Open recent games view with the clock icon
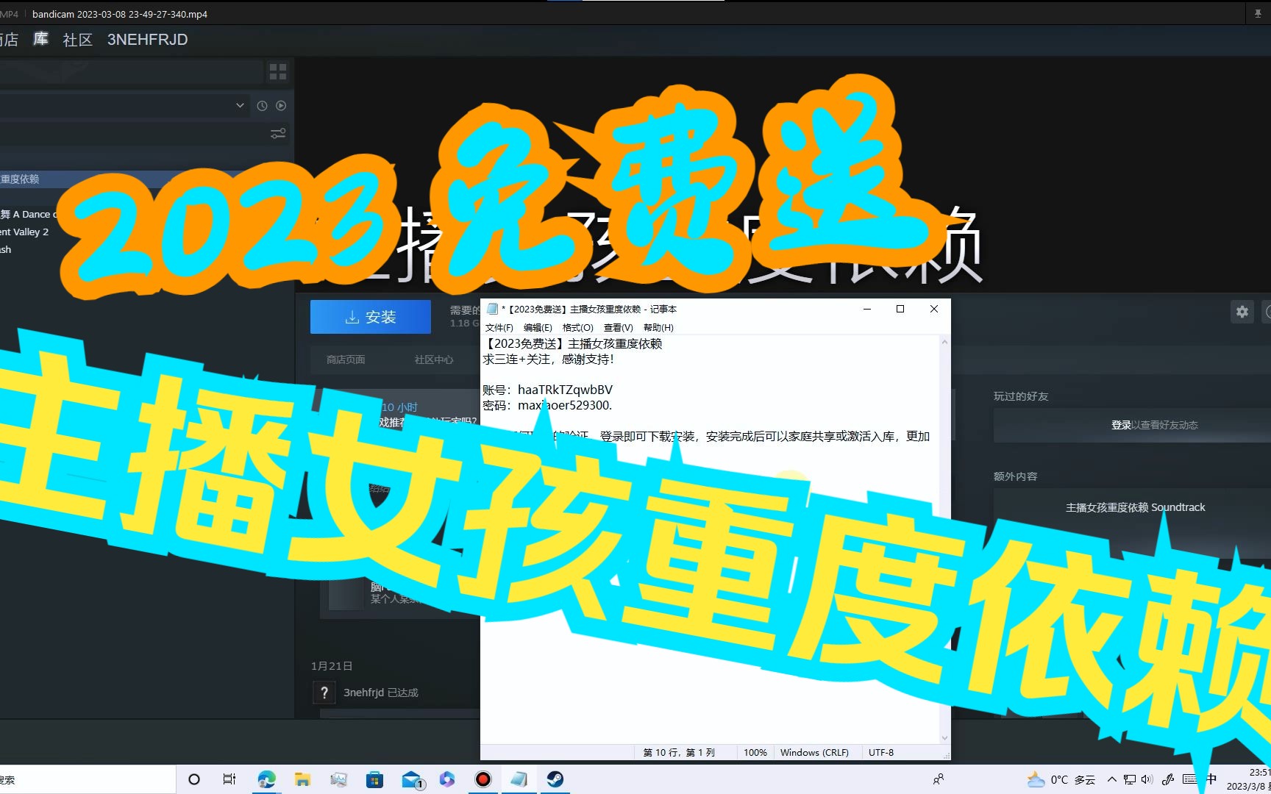 click(261, 105)
